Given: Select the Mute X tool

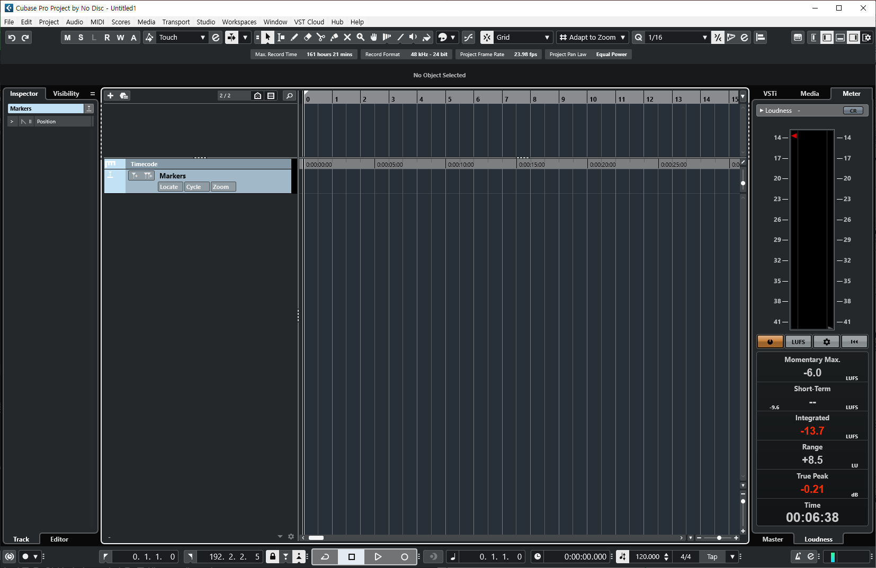Looking at the screenshot, I should 347,38.
